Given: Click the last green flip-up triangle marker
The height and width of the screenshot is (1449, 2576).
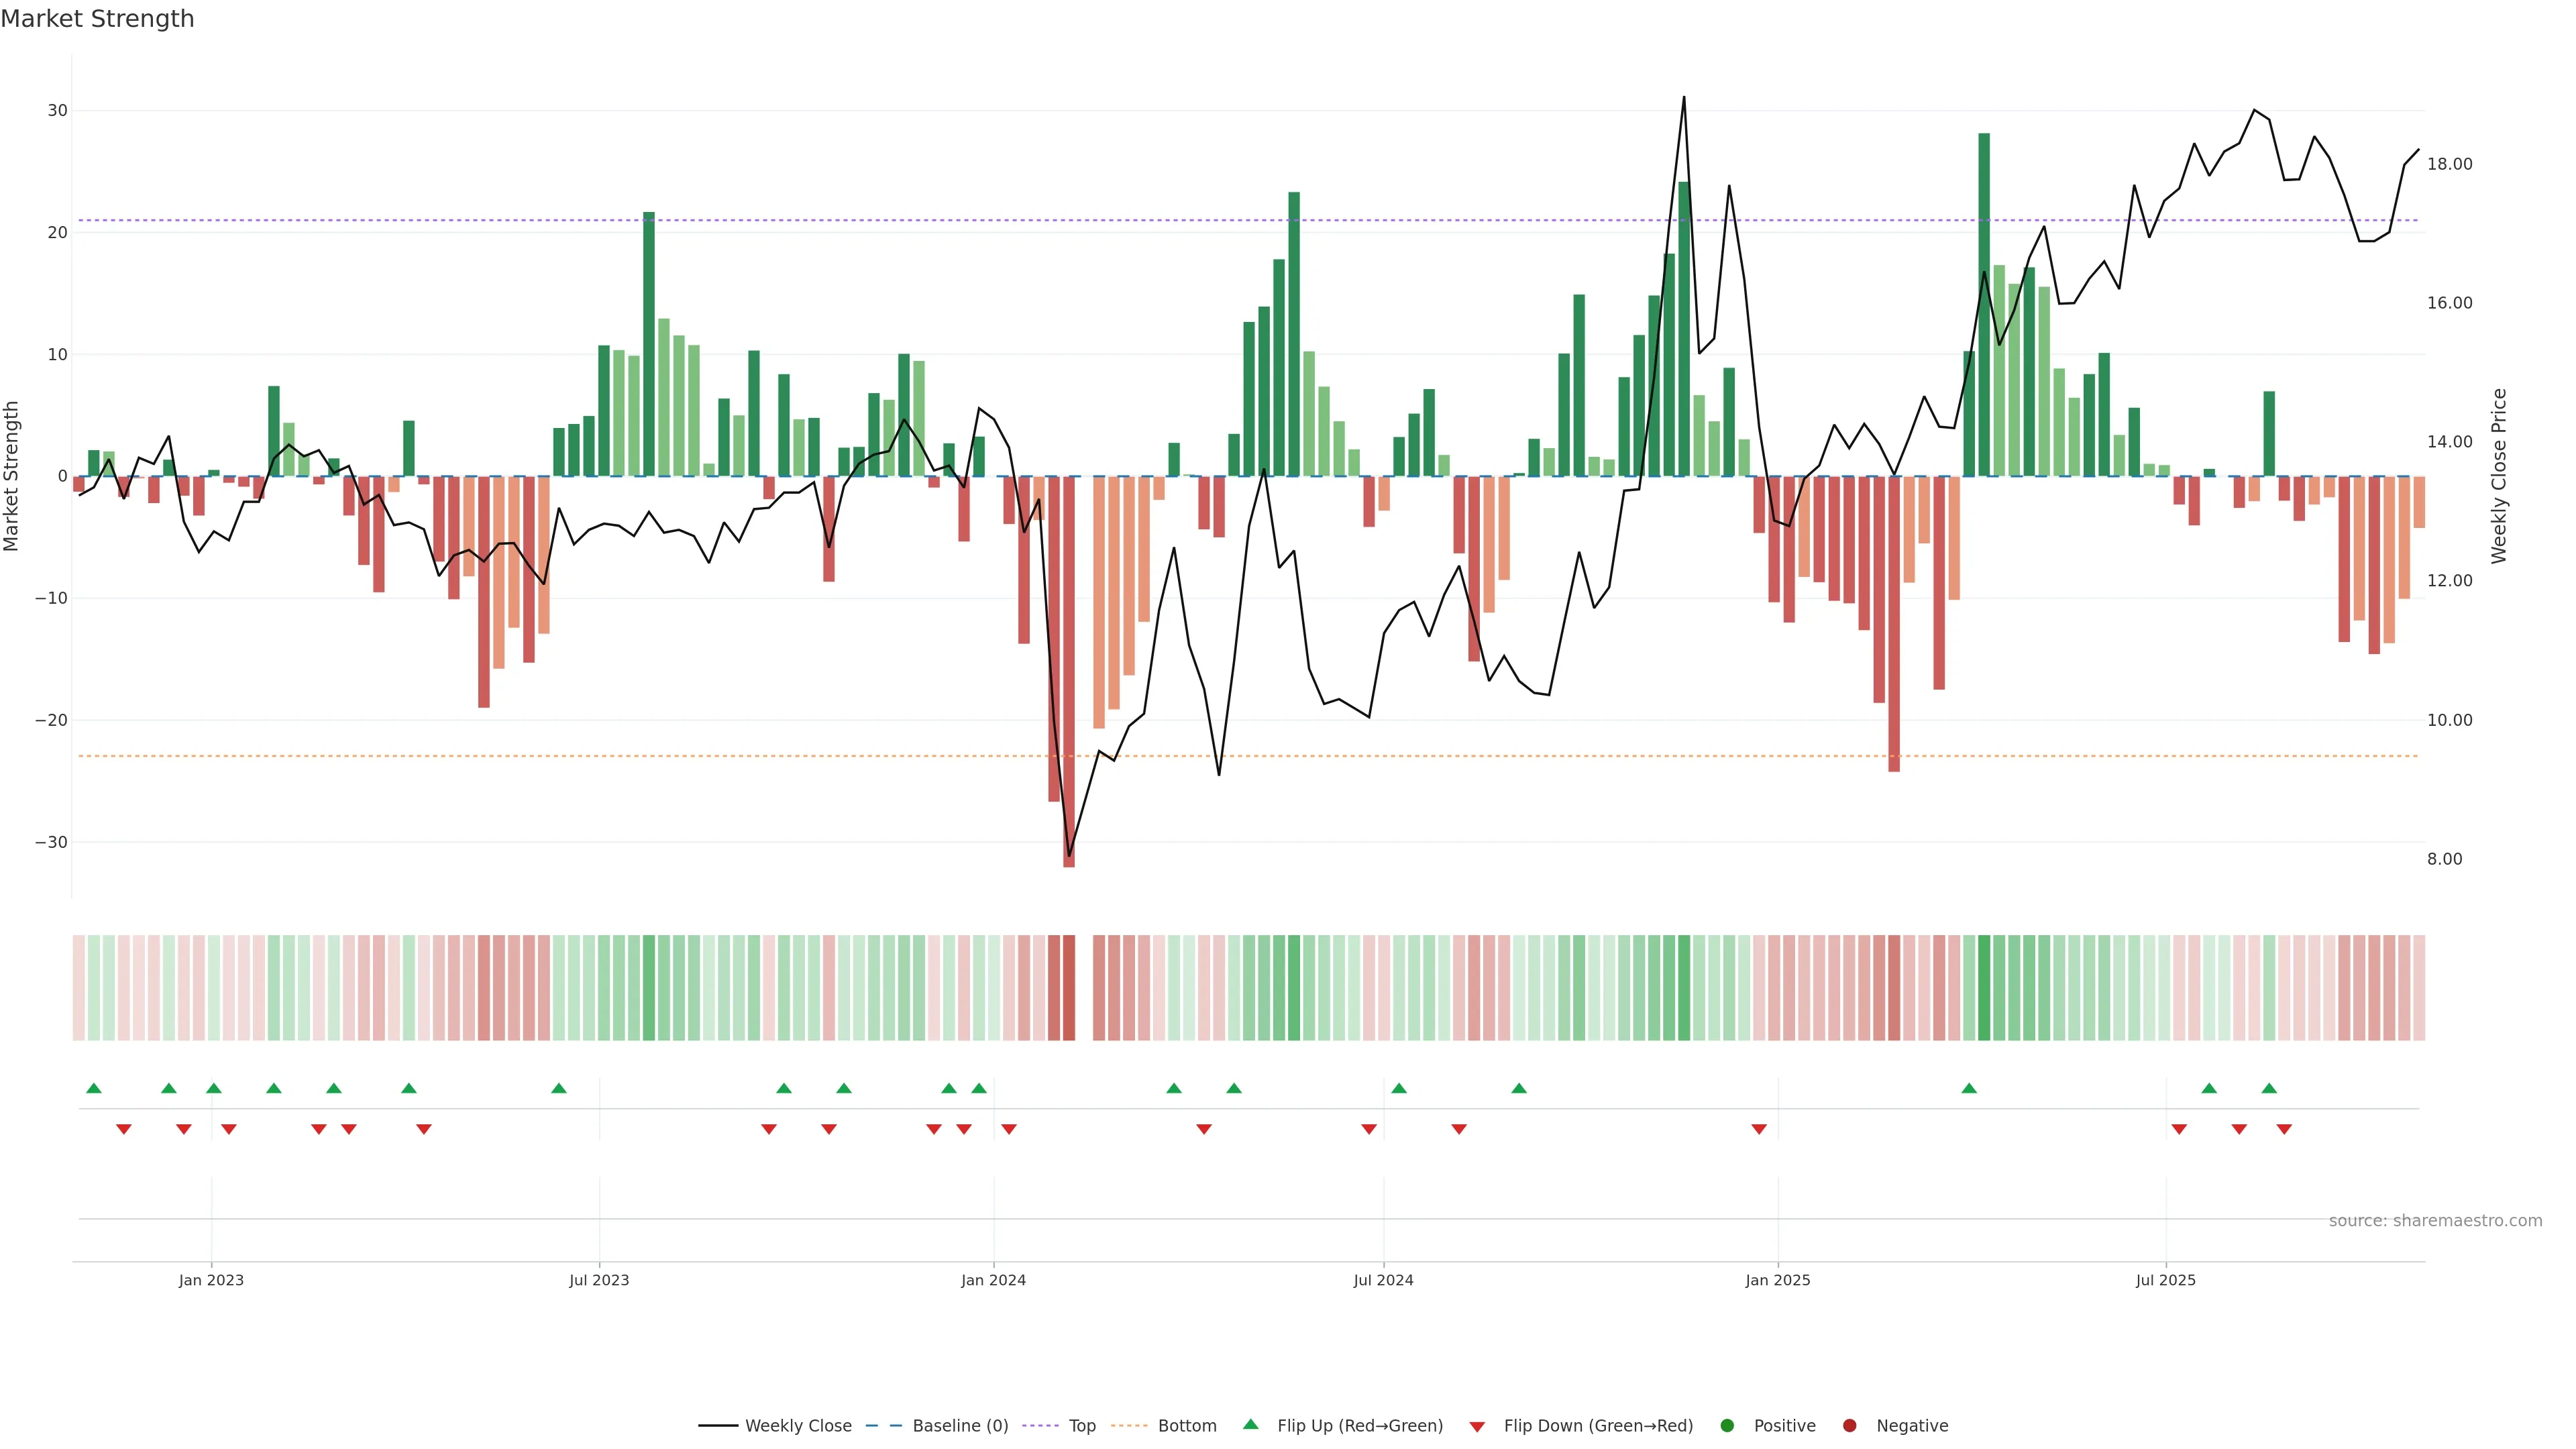Looking at the screenshot, I should 2269,1088.
